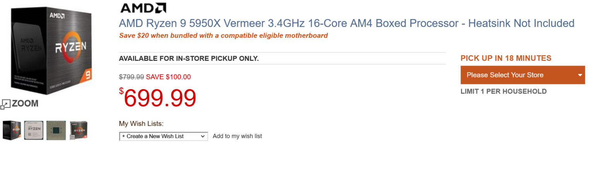Screen dimensions: 594x193
Task: Select the box-with-chip fourth thumbnail
Action: [x=79, y=130]
